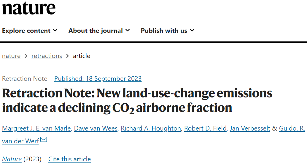Click the nature journal logo
Image resolution: width=307 pixels, height=164 pixels.
coord(29,8)
